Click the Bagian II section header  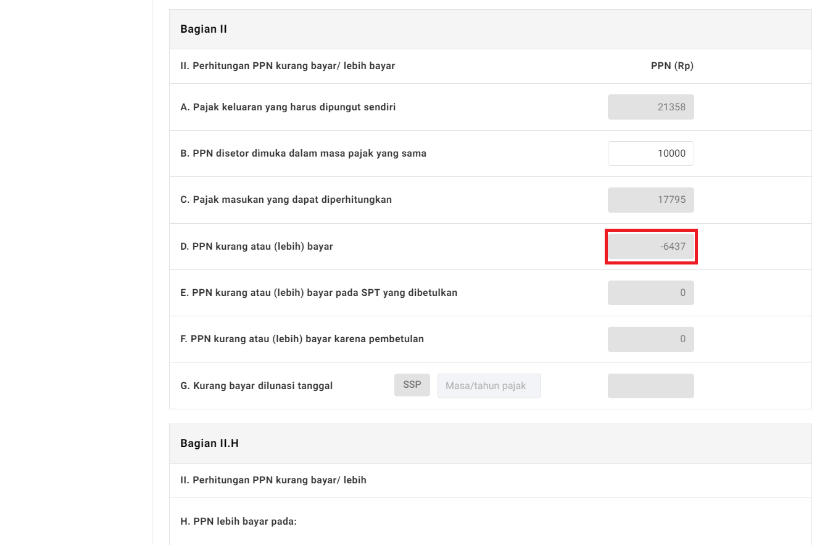coord(204,29)
